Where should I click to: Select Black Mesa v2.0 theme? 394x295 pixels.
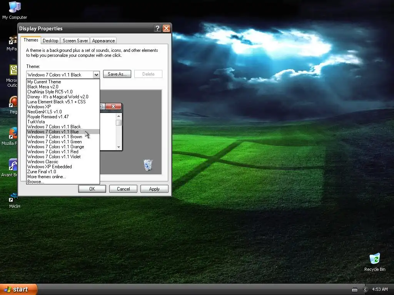63,87
